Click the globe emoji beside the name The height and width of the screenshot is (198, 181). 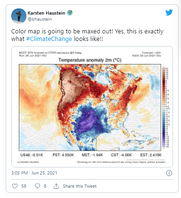[70, 13]
